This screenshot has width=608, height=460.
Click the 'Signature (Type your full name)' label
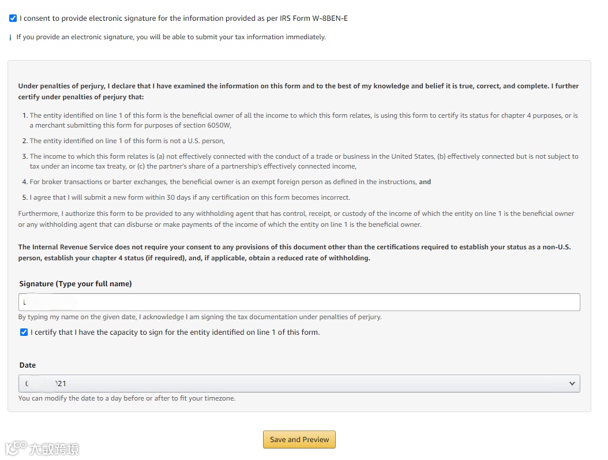pos(76,284)
